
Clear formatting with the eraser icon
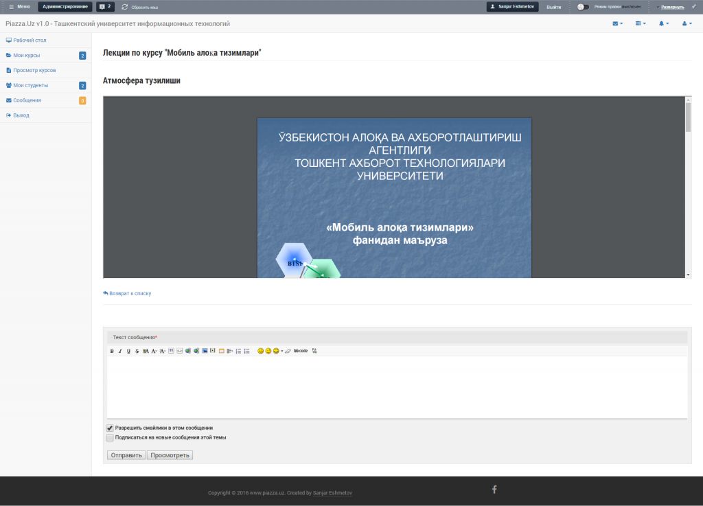coord(288,351)
